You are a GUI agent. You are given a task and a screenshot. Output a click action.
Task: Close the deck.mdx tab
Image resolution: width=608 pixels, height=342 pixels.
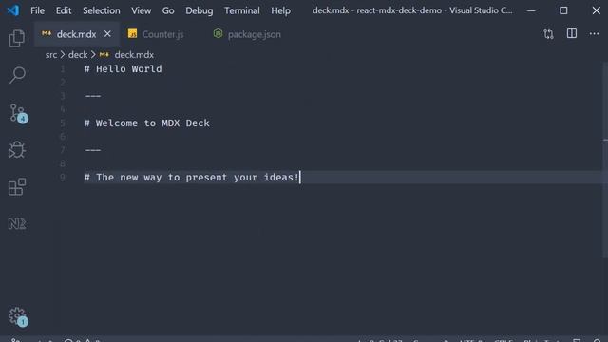pos(107,34)
